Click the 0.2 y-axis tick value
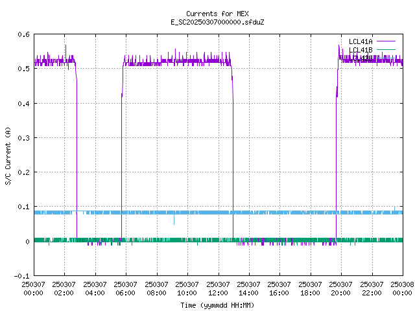 [23, 172]
